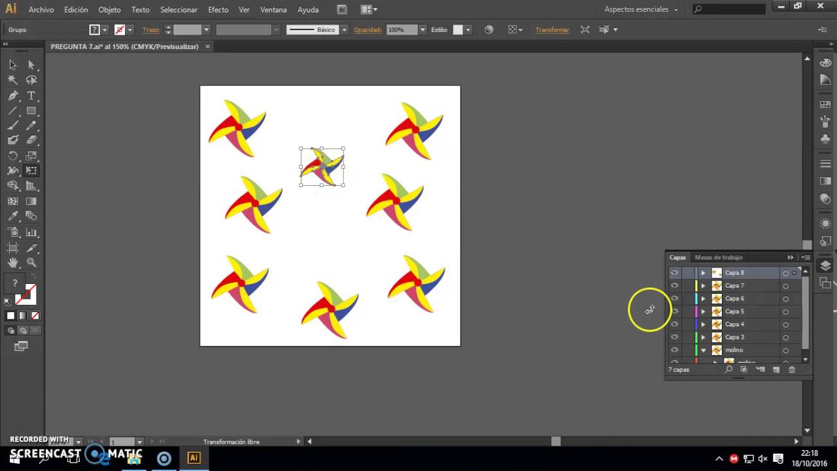Open the Capas panel options menu
The width and height of the screenshot is (837, 471).
coord(806,258)
